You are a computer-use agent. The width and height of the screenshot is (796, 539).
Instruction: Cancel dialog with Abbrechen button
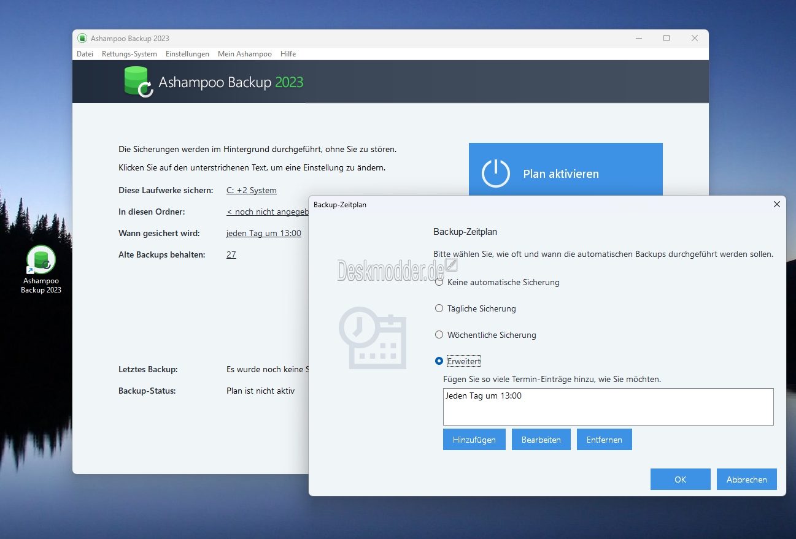tap(747, 480)
